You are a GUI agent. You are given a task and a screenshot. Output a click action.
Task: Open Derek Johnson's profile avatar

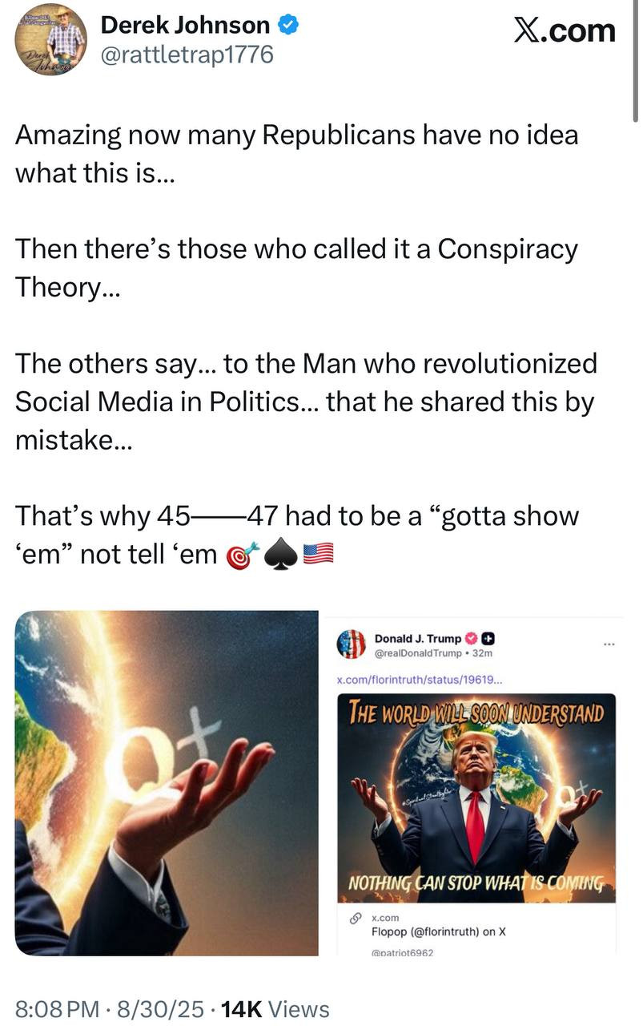[x=50, y=40]
